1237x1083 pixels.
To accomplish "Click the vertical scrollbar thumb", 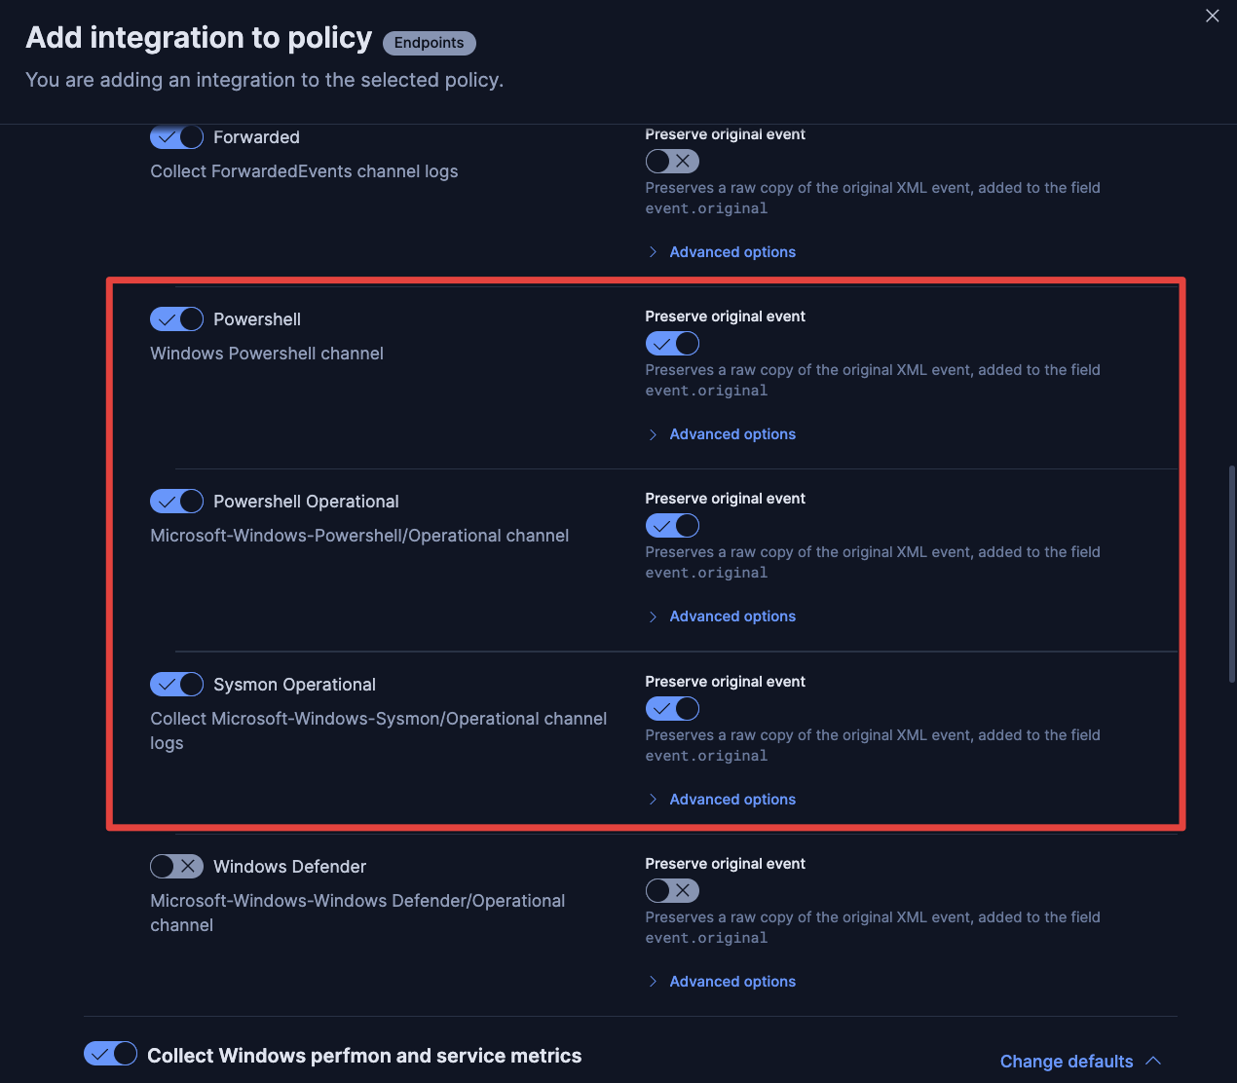I will [x=1231, y=575].
